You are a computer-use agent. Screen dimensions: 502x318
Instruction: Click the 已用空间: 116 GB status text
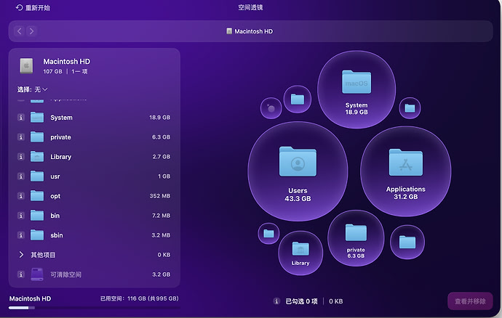click(x=139, y=298)
